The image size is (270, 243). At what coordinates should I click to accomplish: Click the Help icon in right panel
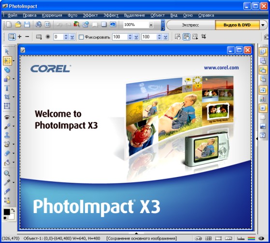click(x=263, y=135)
